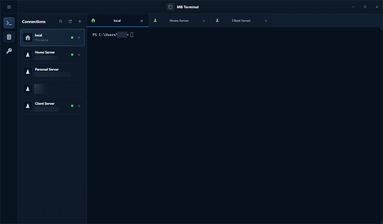Select the Personal Server connection
Screen dimensions: 383x224
[52, 72]
